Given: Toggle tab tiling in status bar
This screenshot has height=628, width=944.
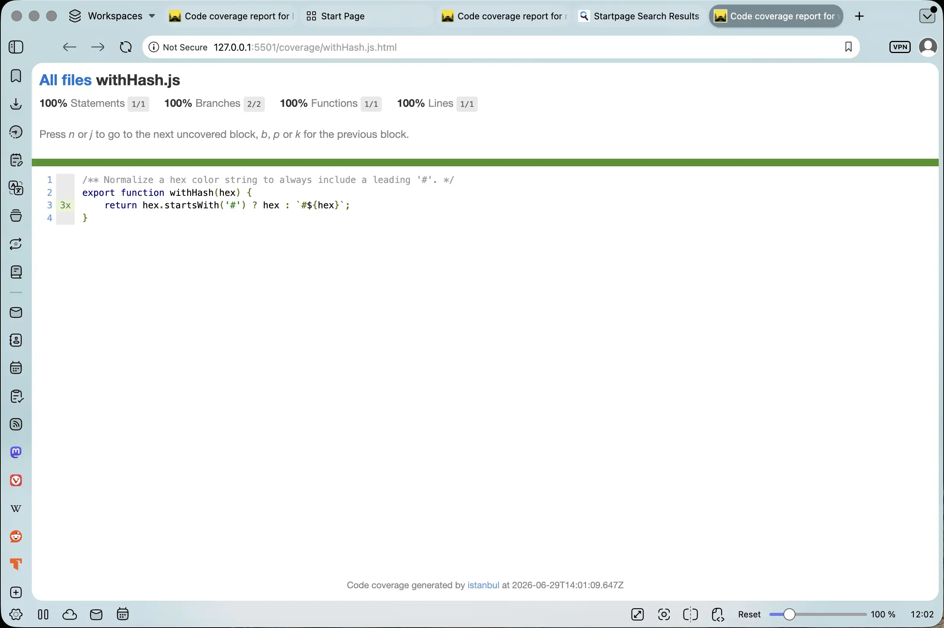Looking at the screenshot, I should 691,614.
